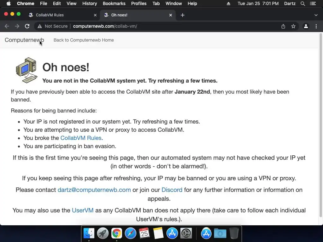Open the UserVM link
Image resolution: width=323 pixels, height=242 pixels.
[83, 210]
